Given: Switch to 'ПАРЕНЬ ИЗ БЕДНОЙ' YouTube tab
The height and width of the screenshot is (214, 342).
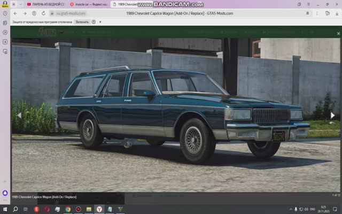Looking at the screenshot, I should tap(45, 4).
